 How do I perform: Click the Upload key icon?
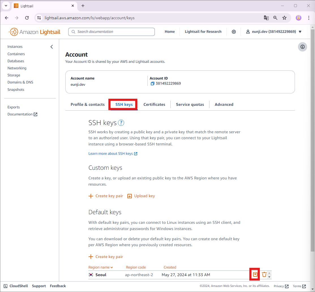point(130,196)
